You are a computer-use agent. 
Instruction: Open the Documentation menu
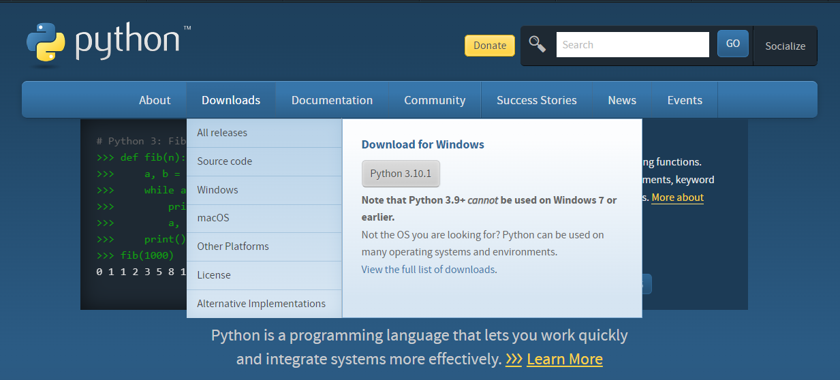tap(332, 100)
